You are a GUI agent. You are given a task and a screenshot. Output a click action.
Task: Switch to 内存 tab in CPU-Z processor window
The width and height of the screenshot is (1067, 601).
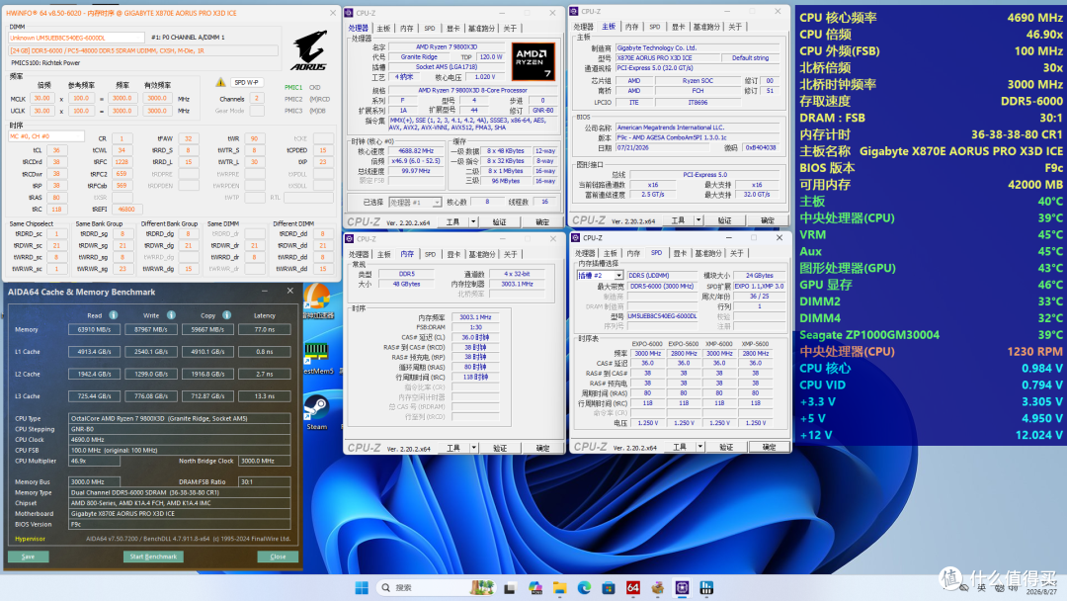coord(407,29)
